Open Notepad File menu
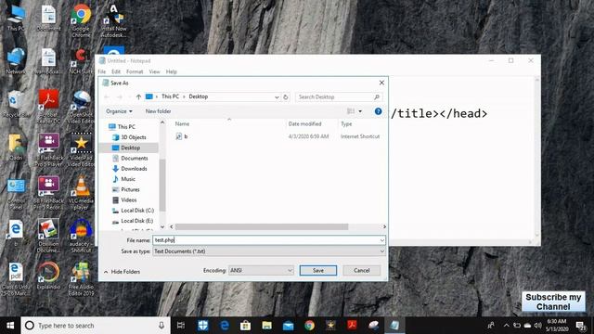Image resolution: width=594 pixels, height=334 pixels. 102,71
